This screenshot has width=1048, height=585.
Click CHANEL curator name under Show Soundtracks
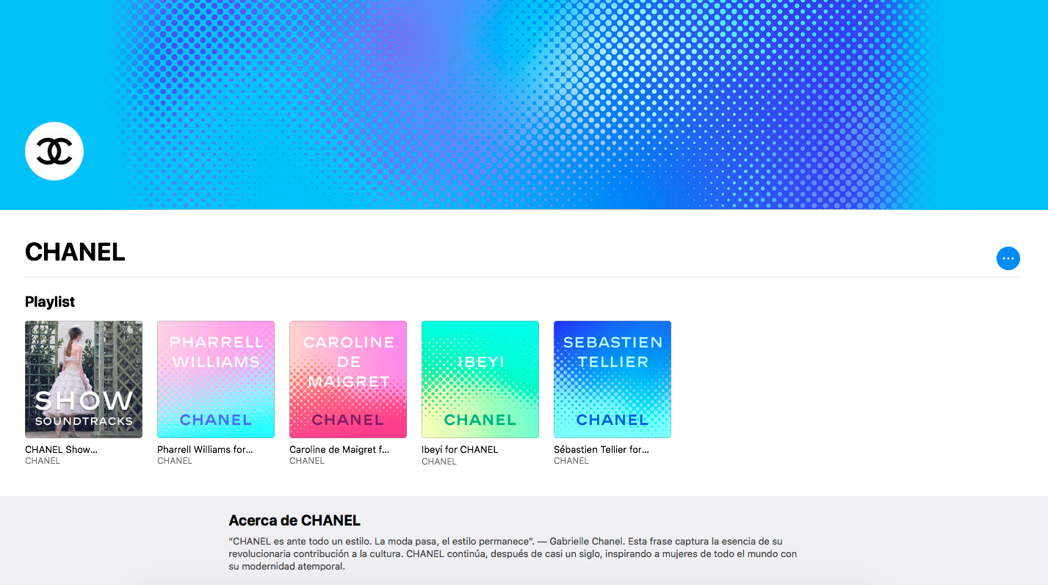click(43, 461)
